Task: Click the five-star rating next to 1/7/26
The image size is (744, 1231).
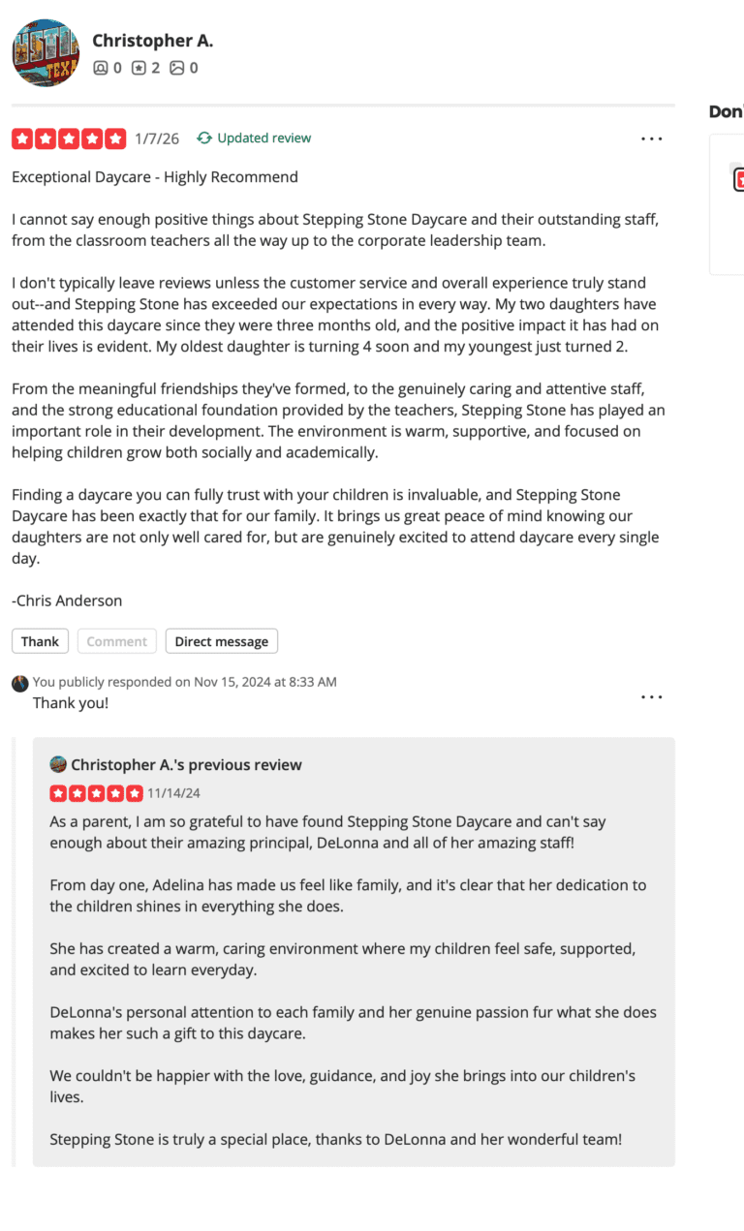Action: (x=69, y=138)
